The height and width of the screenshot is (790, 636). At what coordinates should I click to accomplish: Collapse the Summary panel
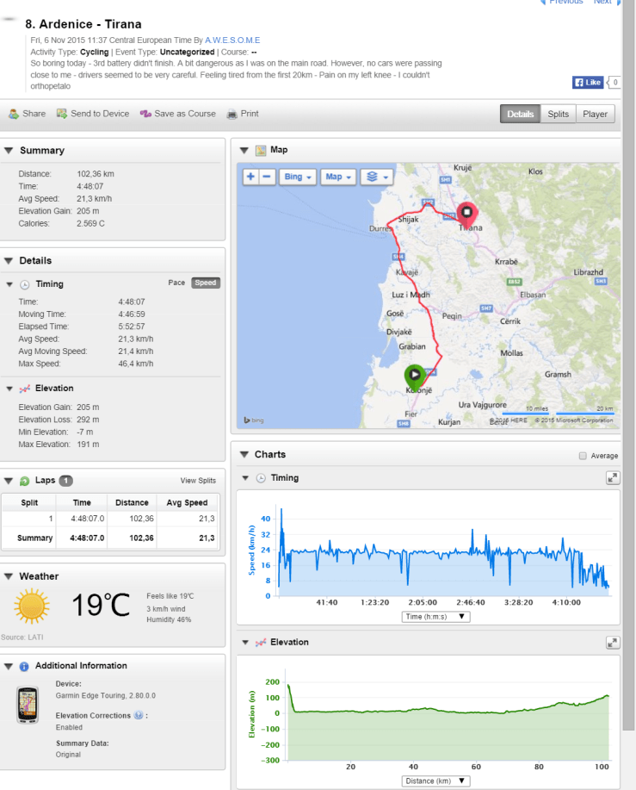(x=9, y=151)
